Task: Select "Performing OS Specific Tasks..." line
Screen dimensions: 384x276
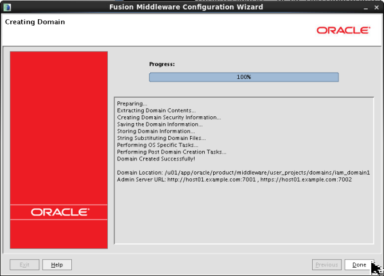Action: pos(157,145)
